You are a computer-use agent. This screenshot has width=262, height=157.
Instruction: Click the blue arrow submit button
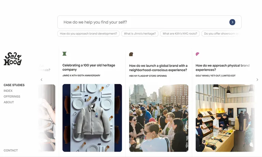[x=232, y=22]
